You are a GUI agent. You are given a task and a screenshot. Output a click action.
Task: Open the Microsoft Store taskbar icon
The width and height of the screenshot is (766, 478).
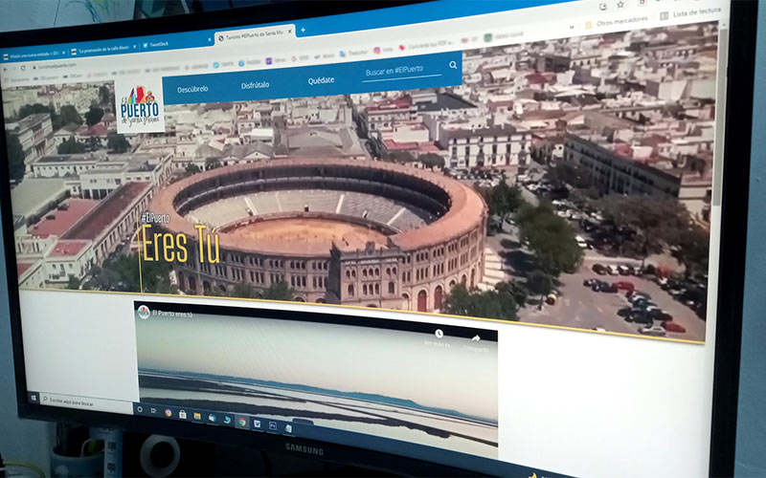pos(182,415)
